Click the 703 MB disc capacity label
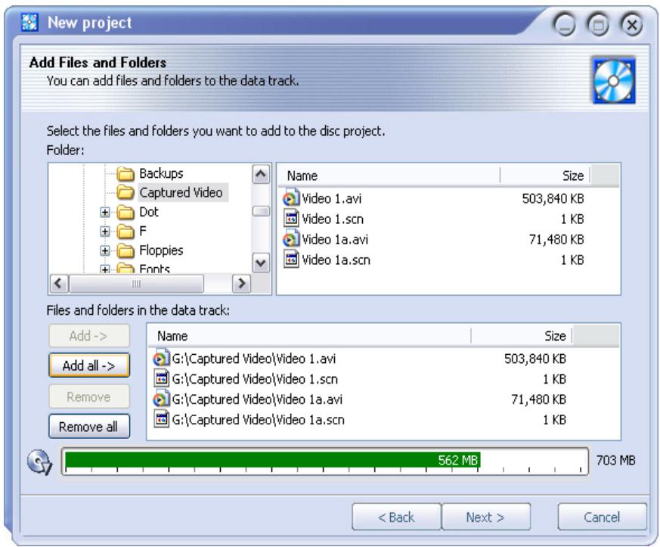Image resolution: width=660 pixels, height=547 pixels. (615, 460)
